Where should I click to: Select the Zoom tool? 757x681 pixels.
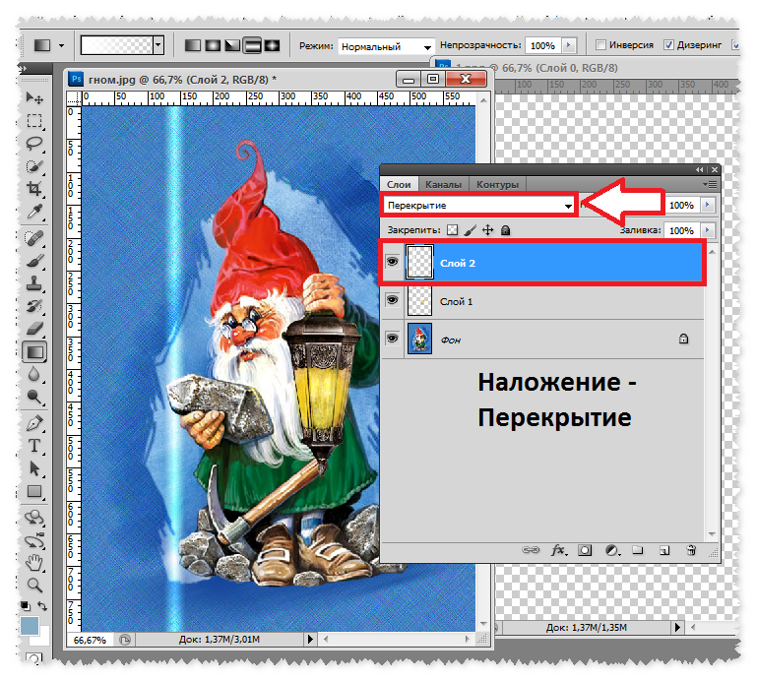[34, 585]
